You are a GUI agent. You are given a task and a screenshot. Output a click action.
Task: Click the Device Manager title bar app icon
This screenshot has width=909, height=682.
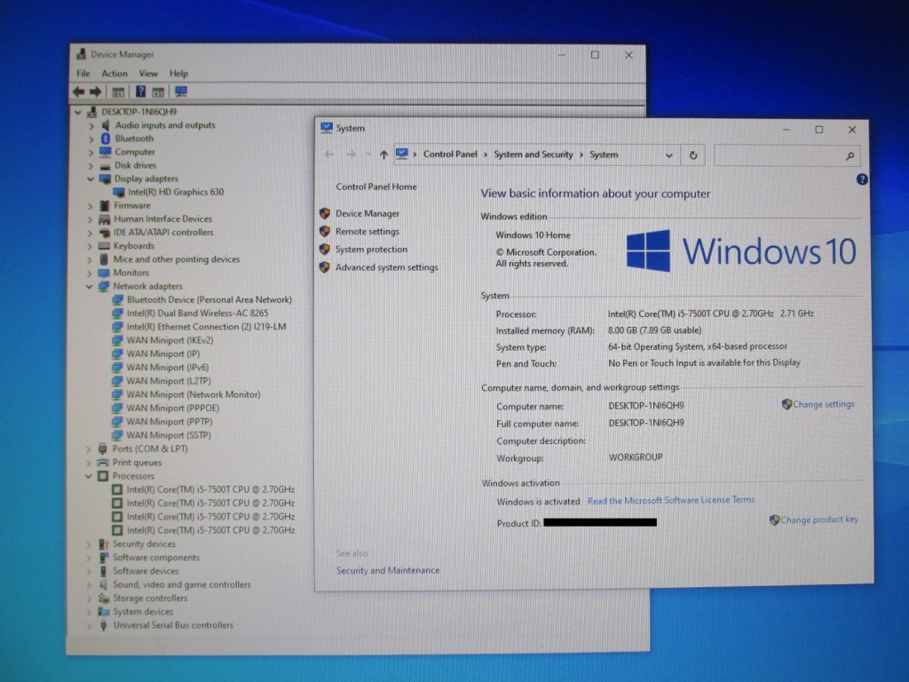82,54
